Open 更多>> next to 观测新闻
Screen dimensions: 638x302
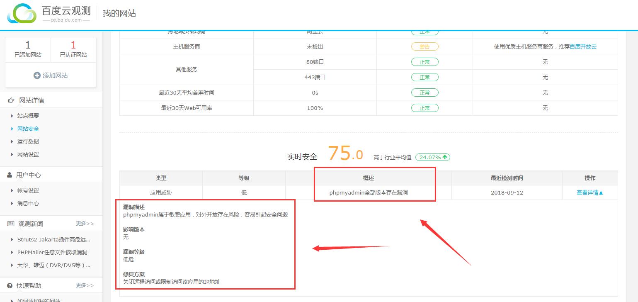[x=85, y=223]
